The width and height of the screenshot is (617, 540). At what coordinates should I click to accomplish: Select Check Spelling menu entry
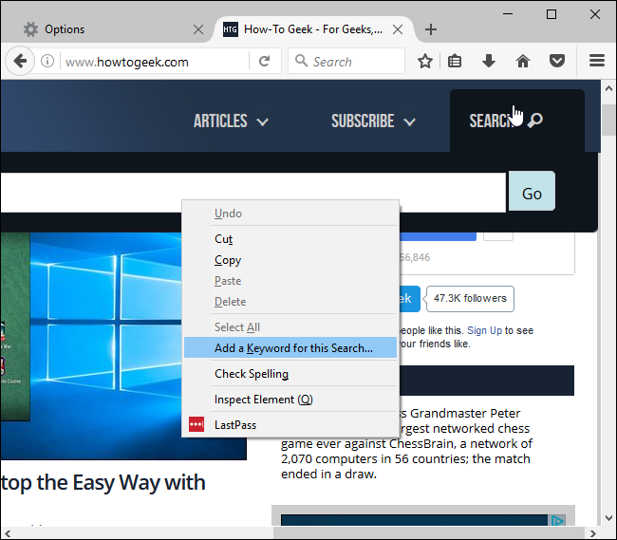click(x=290, y=374)
